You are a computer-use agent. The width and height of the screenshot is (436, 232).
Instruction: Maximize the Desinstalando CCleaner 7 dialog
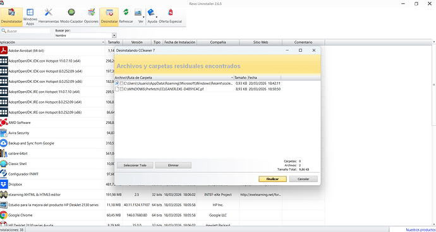(300, 51)
